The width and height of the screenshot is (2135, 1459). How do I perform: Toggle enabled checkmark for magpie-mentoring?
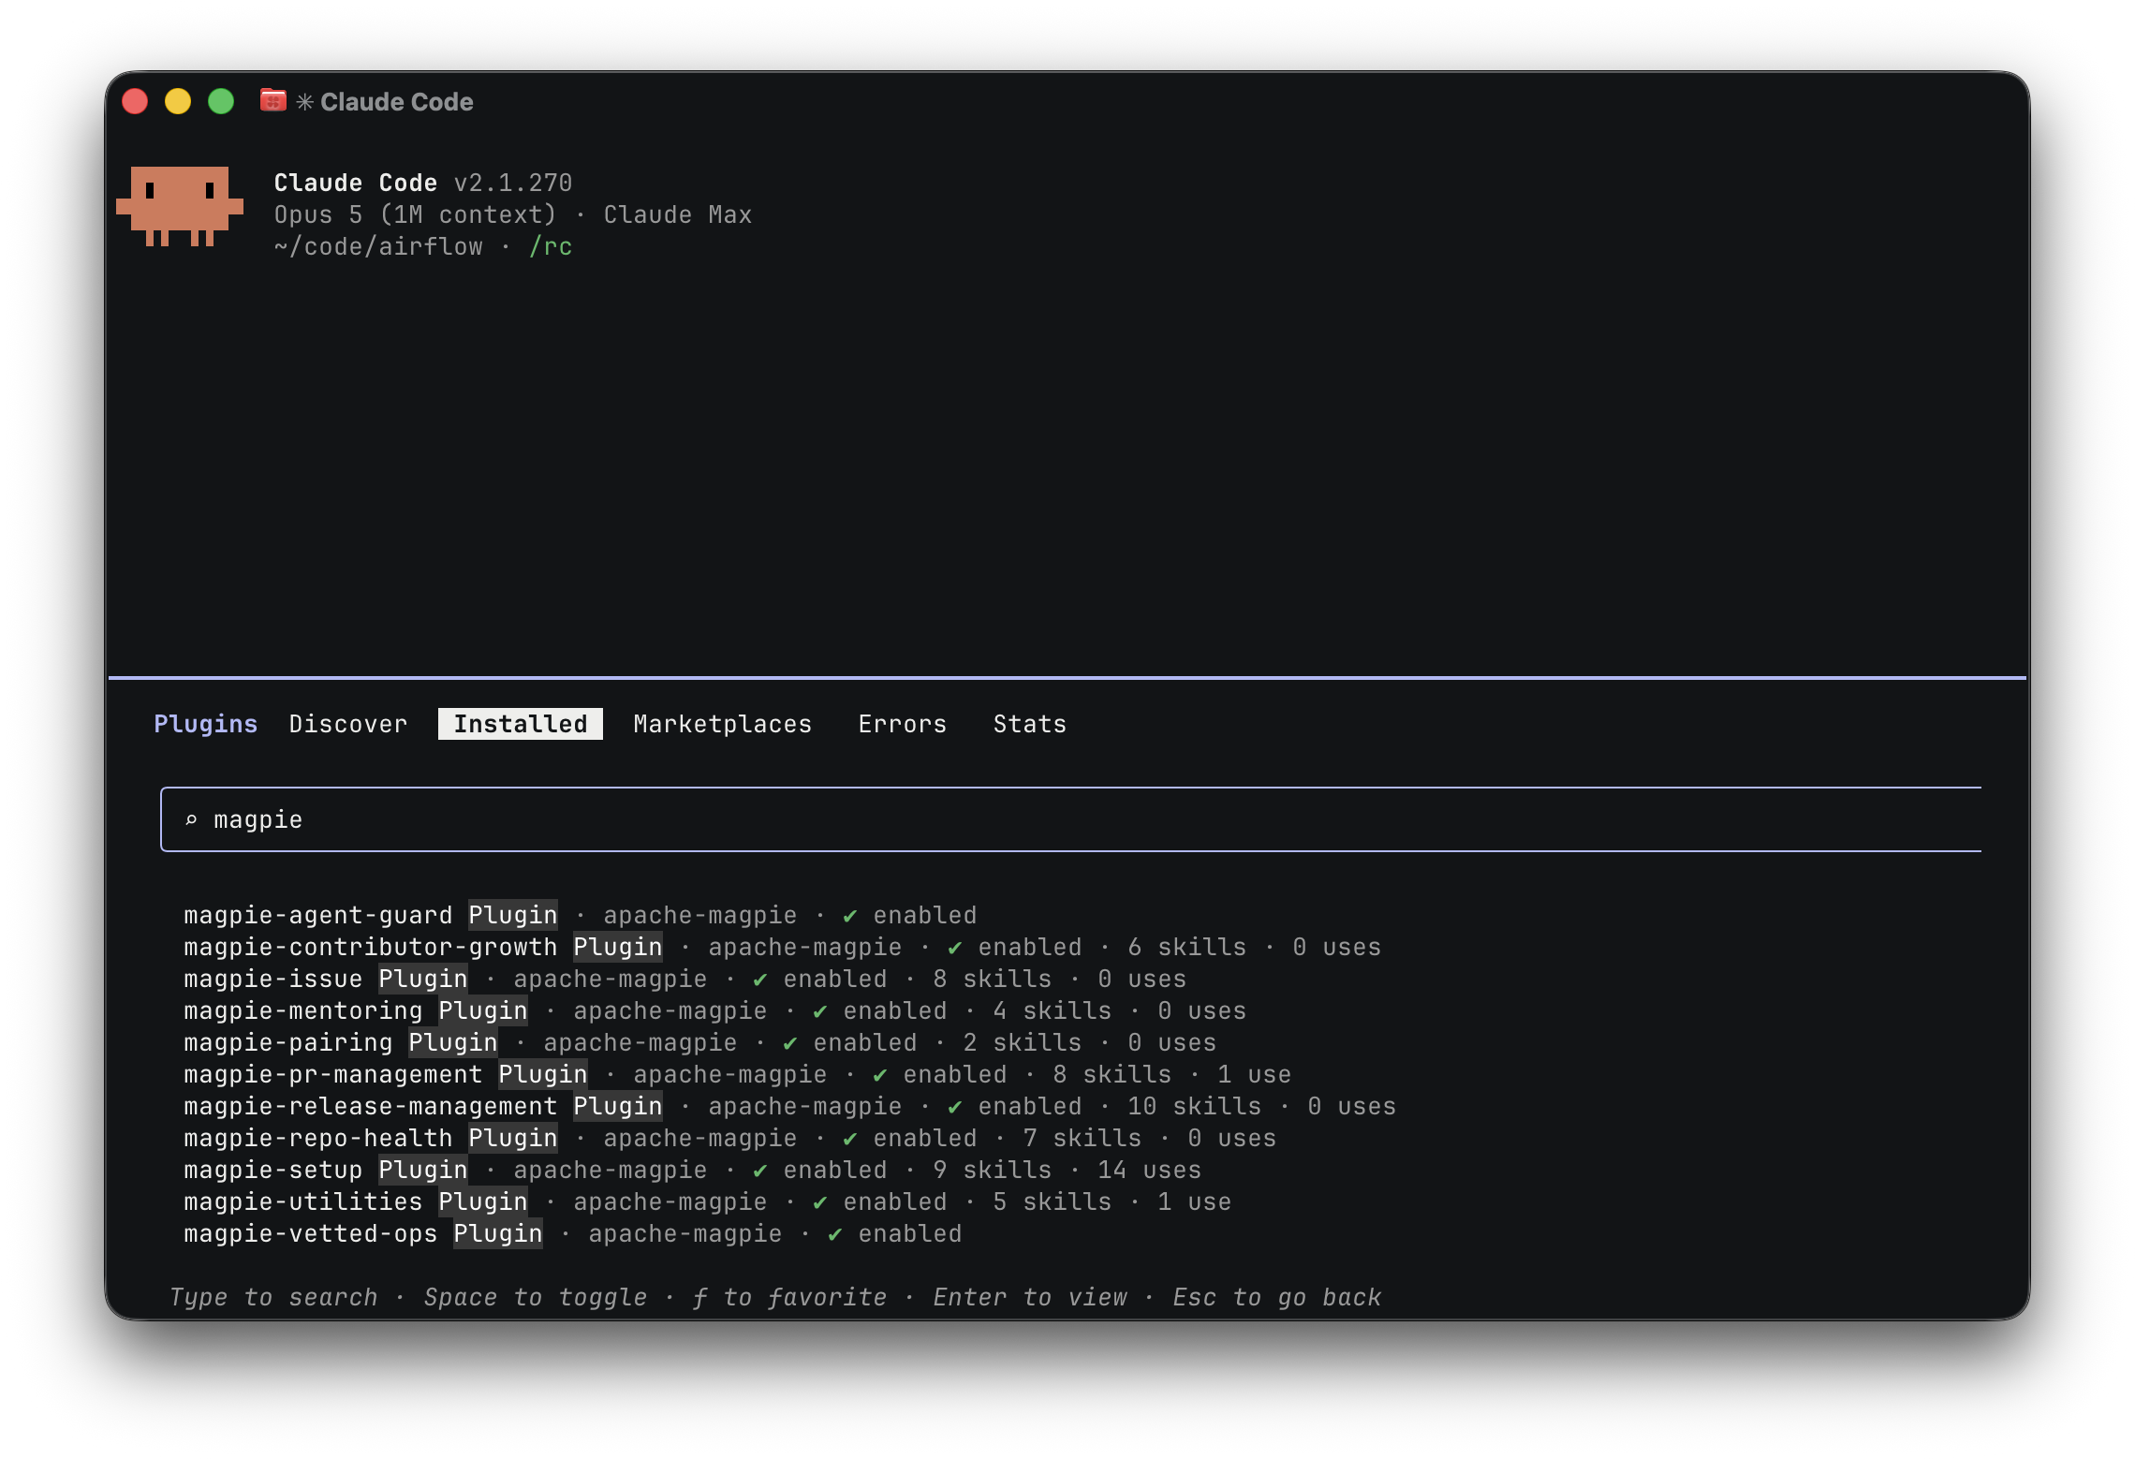(x=820, y=1011)
